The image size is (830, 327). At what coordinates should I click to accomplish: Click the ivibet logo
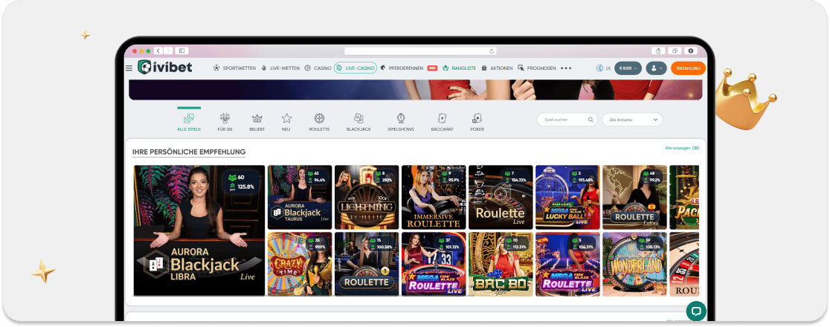tap(164, 67)
